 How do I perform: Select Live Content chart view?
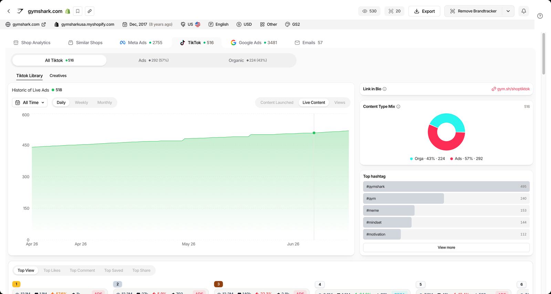(314, 103)
